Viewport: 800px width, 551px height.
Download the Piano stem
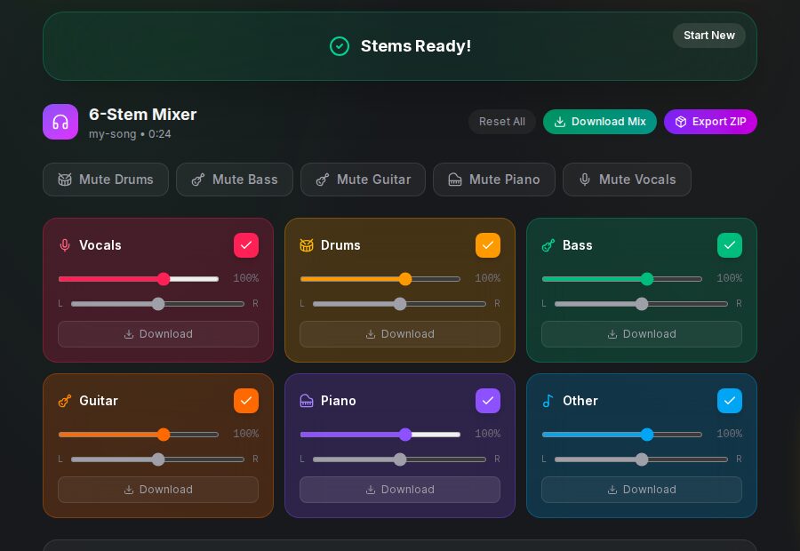pos(400,490)
